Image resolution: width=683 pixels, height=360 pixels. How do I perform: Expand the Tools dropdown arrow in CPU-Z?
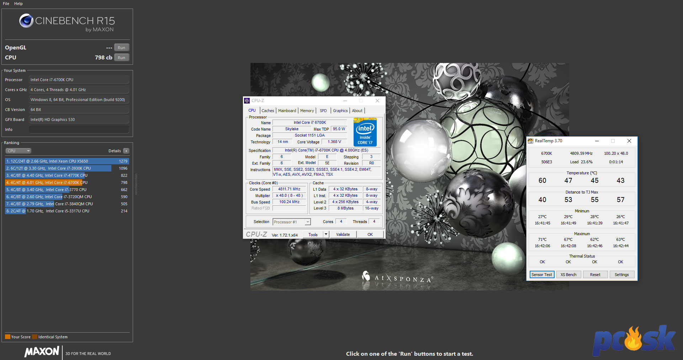point(326,234)
